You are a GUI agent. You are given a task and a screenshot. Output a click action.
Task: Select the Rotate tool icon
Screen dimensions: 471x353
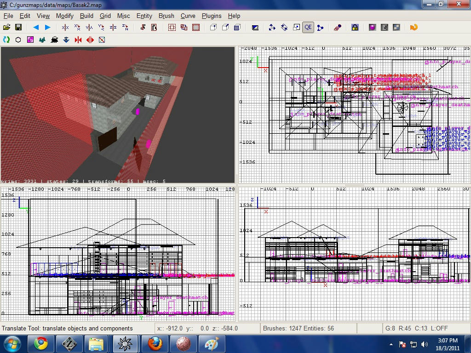tap(284, 28)
